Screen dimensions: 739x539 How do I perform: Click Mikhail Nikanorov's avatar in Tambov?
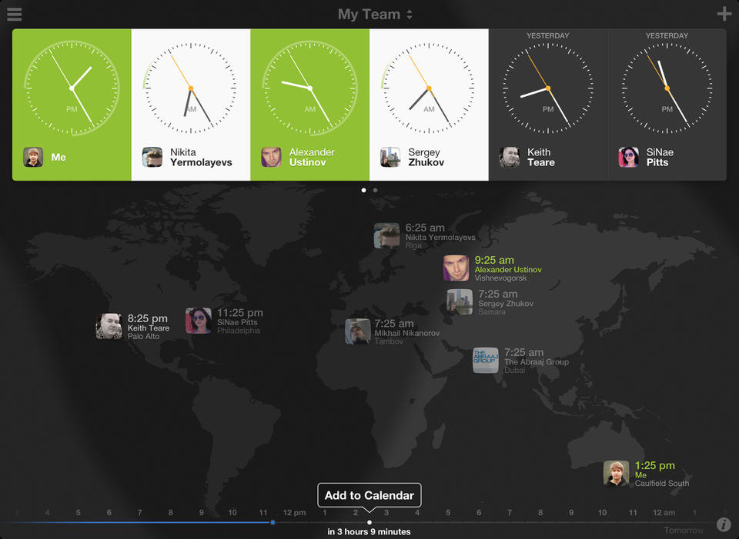click(x=358, y=331)
